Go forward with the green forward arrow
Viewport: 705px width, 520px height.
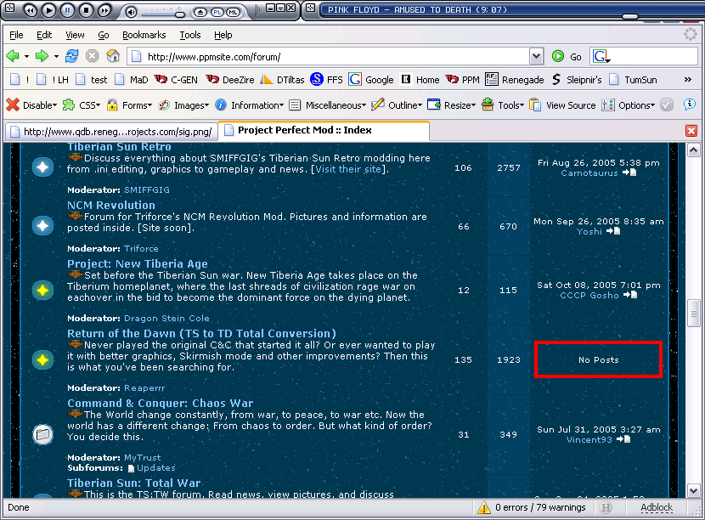pyautogui.click(x=42, y=56)
